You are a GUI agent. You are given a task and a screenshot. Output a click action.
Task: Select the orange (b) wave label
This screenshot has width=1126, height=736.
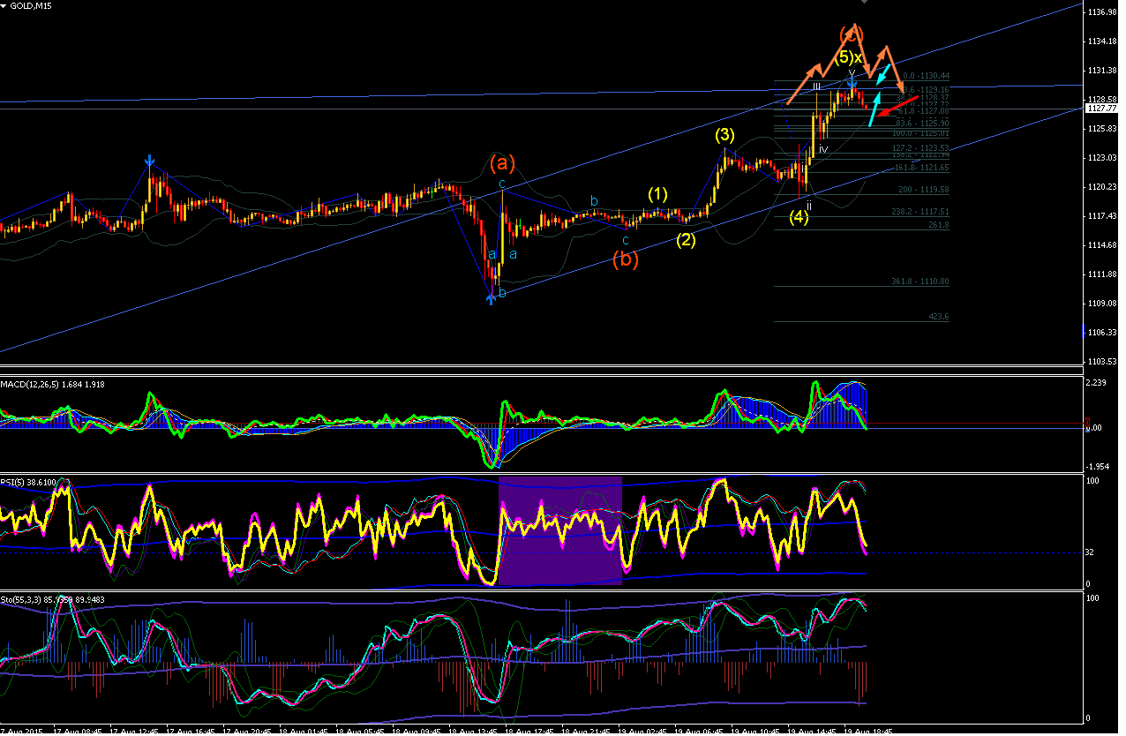[626, 259]
